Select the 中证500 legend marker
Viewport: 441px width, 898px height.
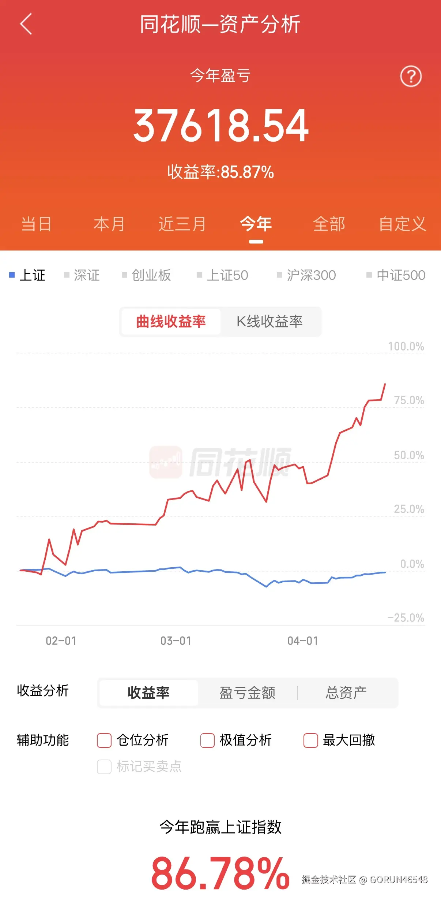click(x=368, y=274)
